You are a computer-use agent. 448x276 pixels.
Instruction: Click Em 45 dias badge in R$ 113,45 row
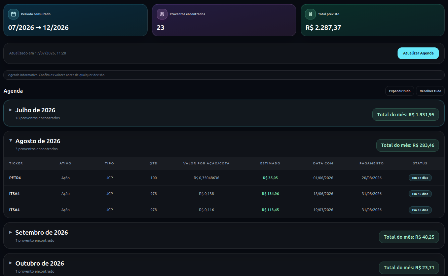click(x=420, y=210)
